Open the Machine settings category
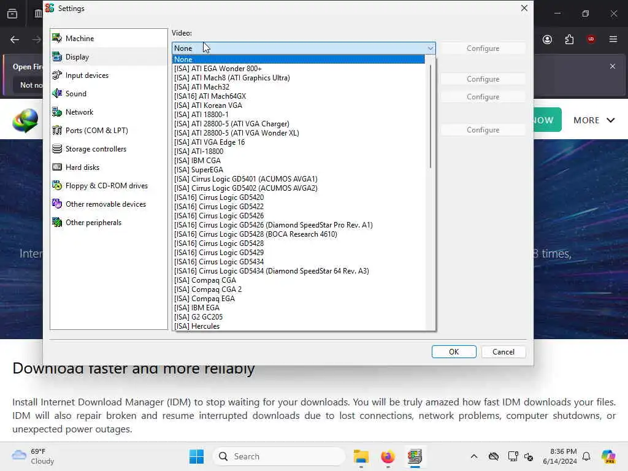This screenshot has height=471, width=628. point(109,39)
